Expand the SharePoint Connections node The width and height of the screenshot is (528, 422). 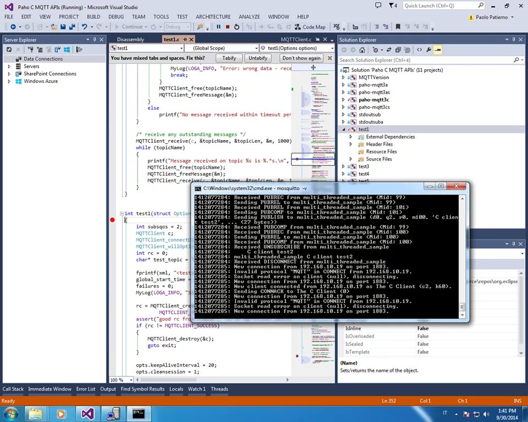click(x=9, y=74)
